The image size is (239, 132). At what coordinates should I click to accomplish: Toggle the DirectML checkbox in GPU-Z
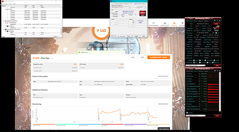pos(214,60)
